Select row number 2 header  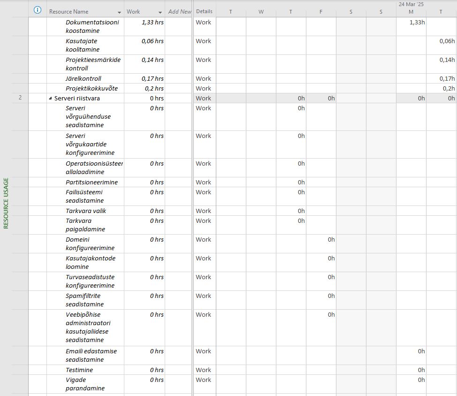[x=20, y=98]
